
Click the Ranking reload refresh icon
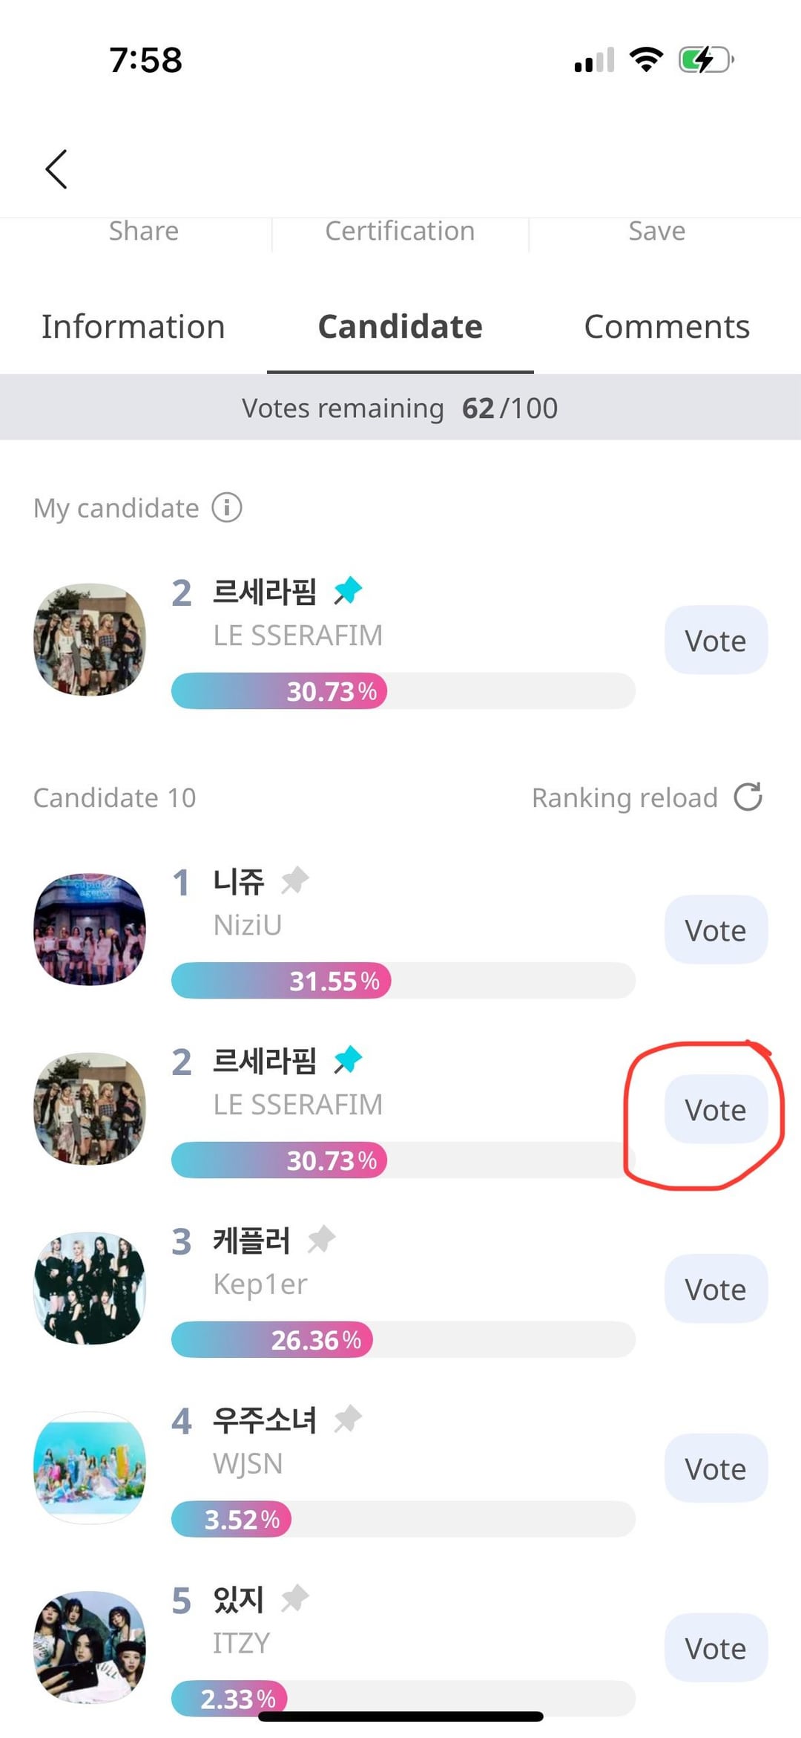[x=748, y=797]
